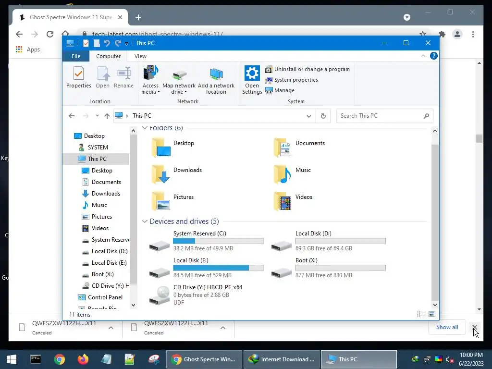Select the Downloads folder in main pane

point(177,174)
